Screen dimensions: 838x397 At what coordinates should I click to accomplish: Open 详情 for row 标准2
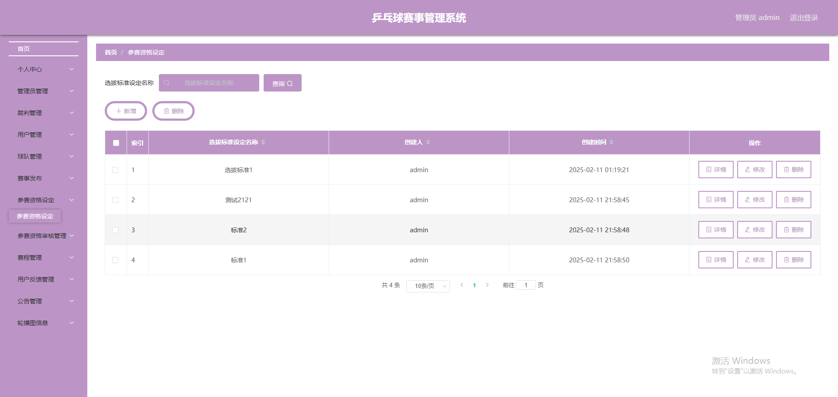point(716,230)
